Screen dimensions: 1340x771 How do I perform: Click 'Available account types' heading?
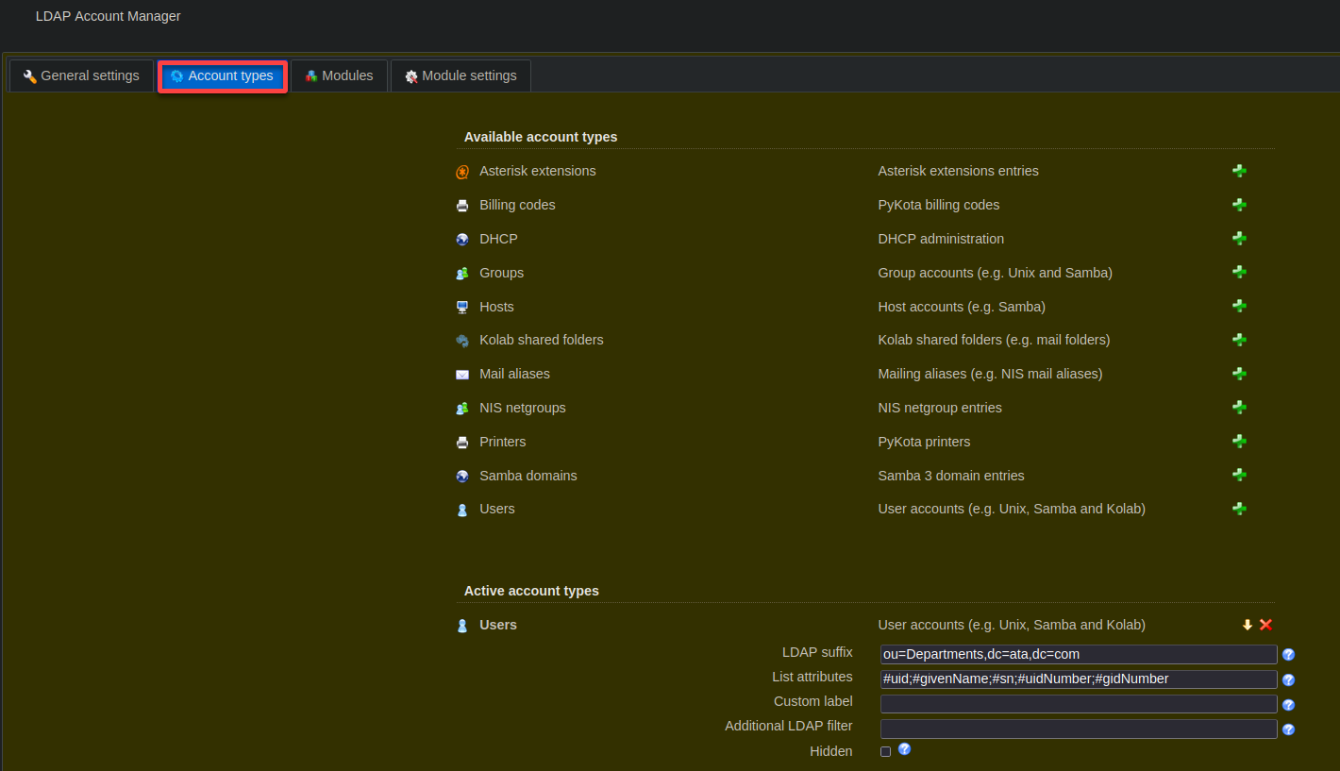pos(541,137)
